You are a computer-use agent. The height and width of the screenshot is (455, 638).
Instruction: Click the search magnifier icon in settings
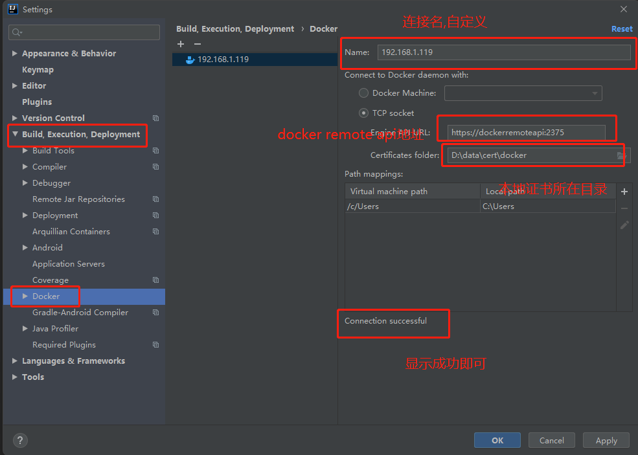[x=17, y=32]
